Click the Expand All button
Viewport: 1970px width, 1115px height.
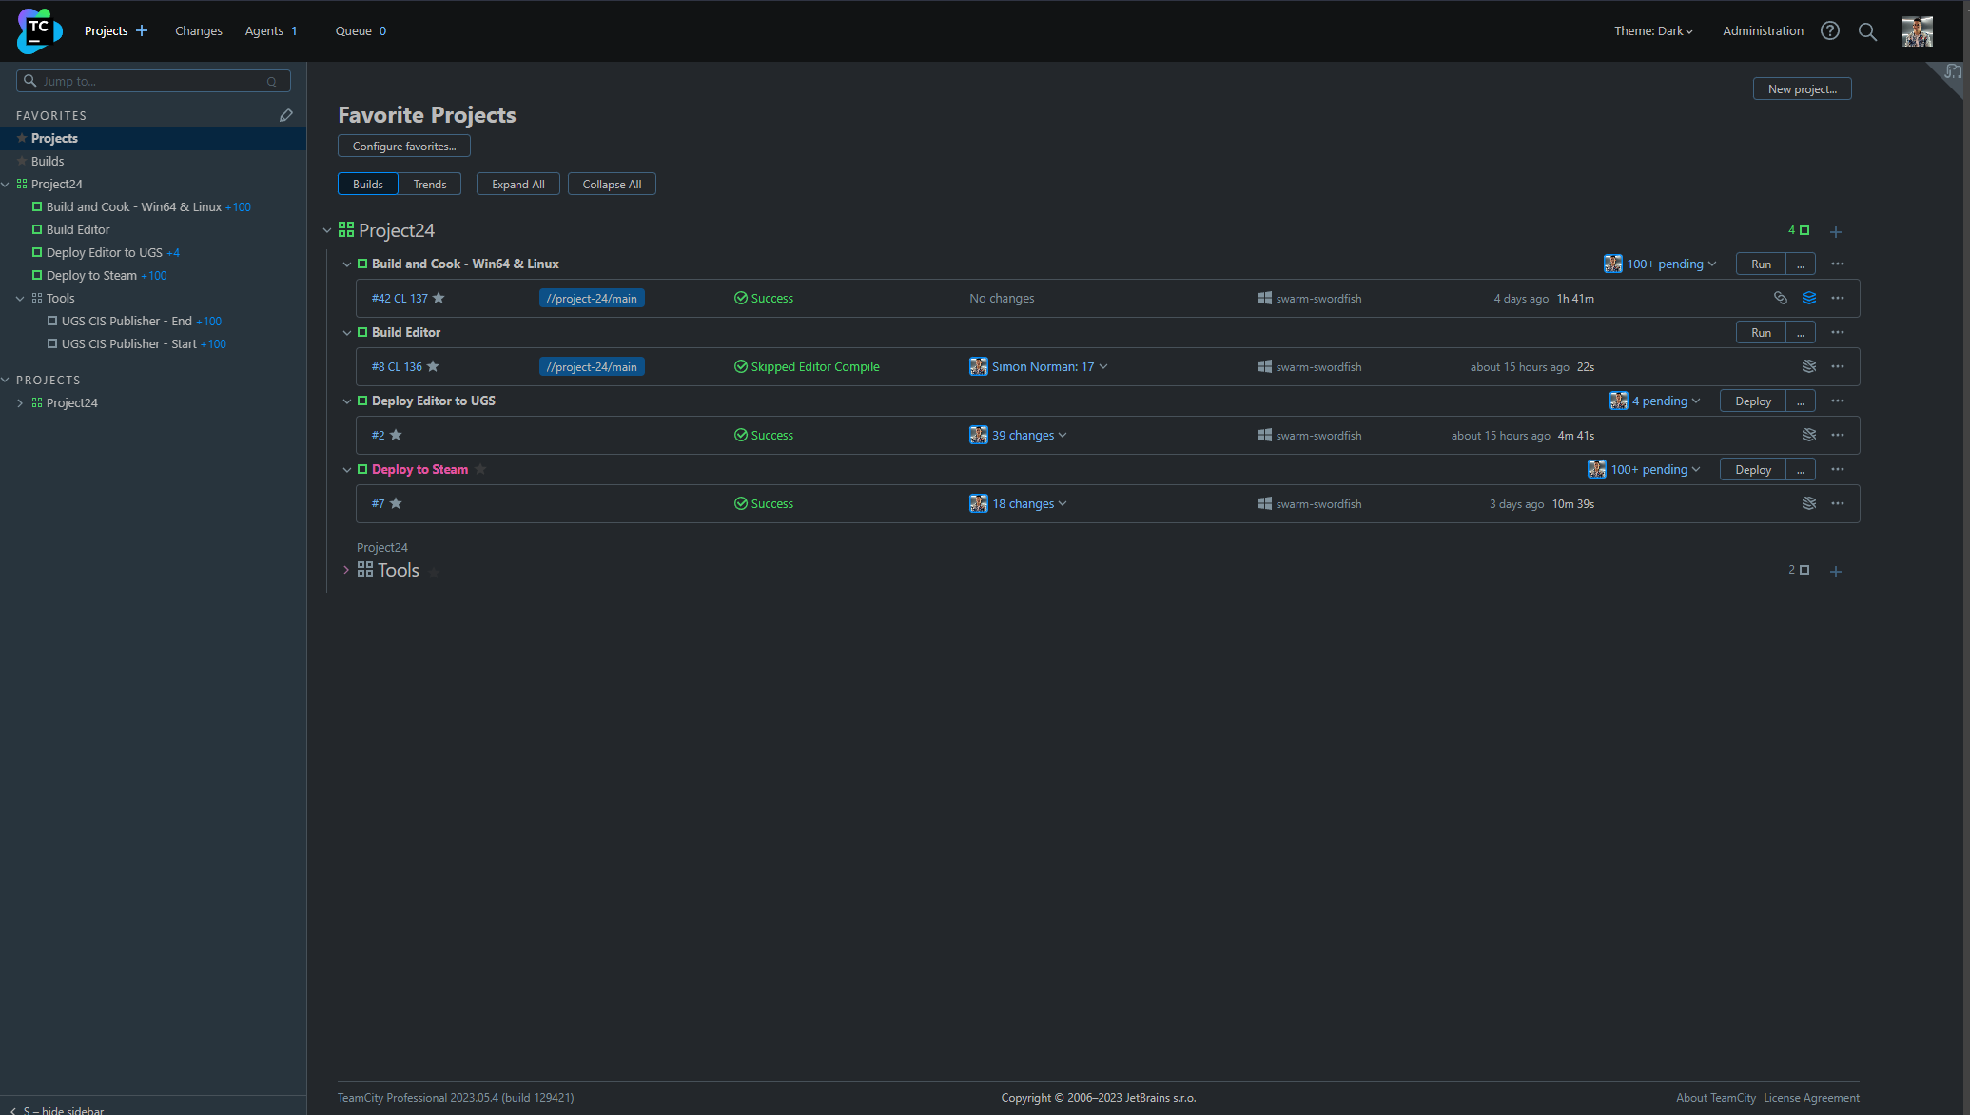[518, 184]
